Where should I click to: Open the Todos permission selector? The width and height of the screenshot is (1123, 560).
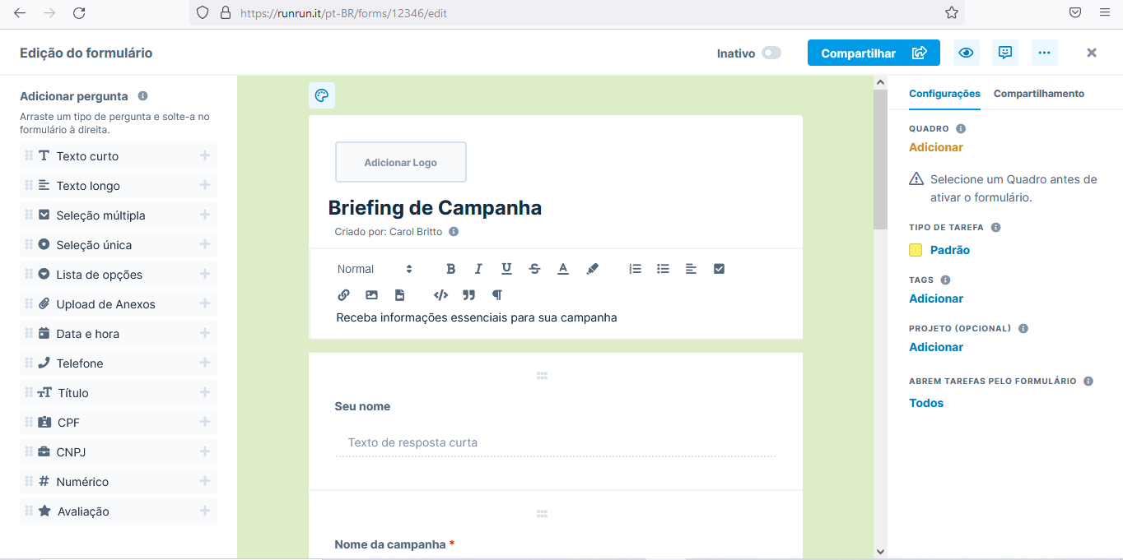pyautogui.click(x=926, y=403)
